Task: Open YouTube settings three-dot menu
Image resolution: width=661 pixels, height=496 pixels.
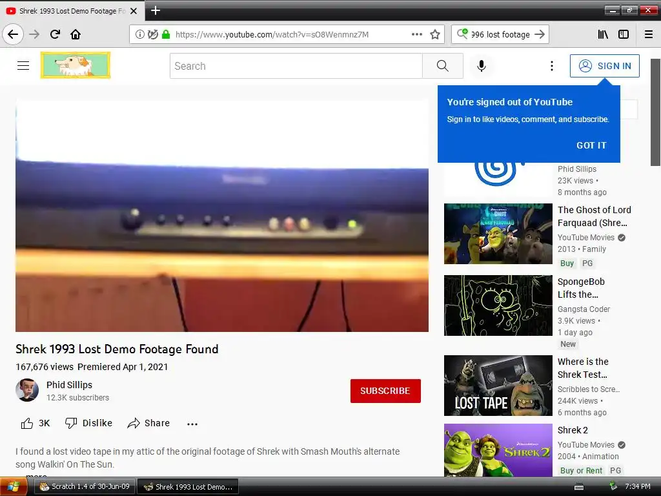Action: pos(552,66)
